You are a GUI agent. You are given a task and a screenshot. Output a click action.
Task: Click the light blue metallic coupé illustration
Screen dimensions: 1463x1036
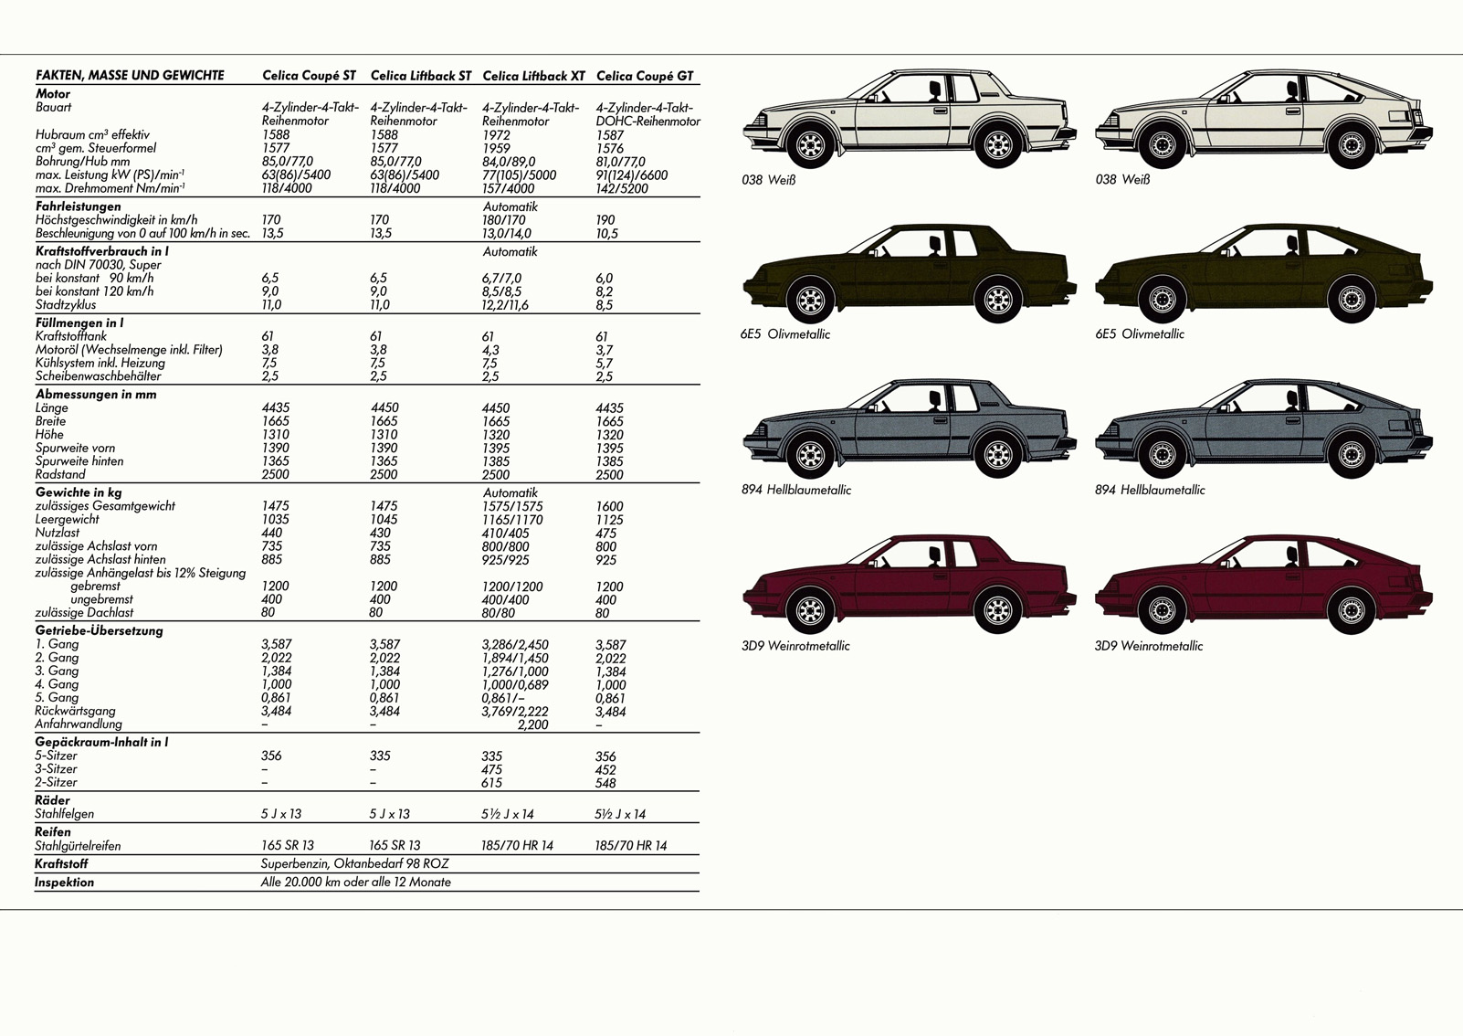pos(910,428)
